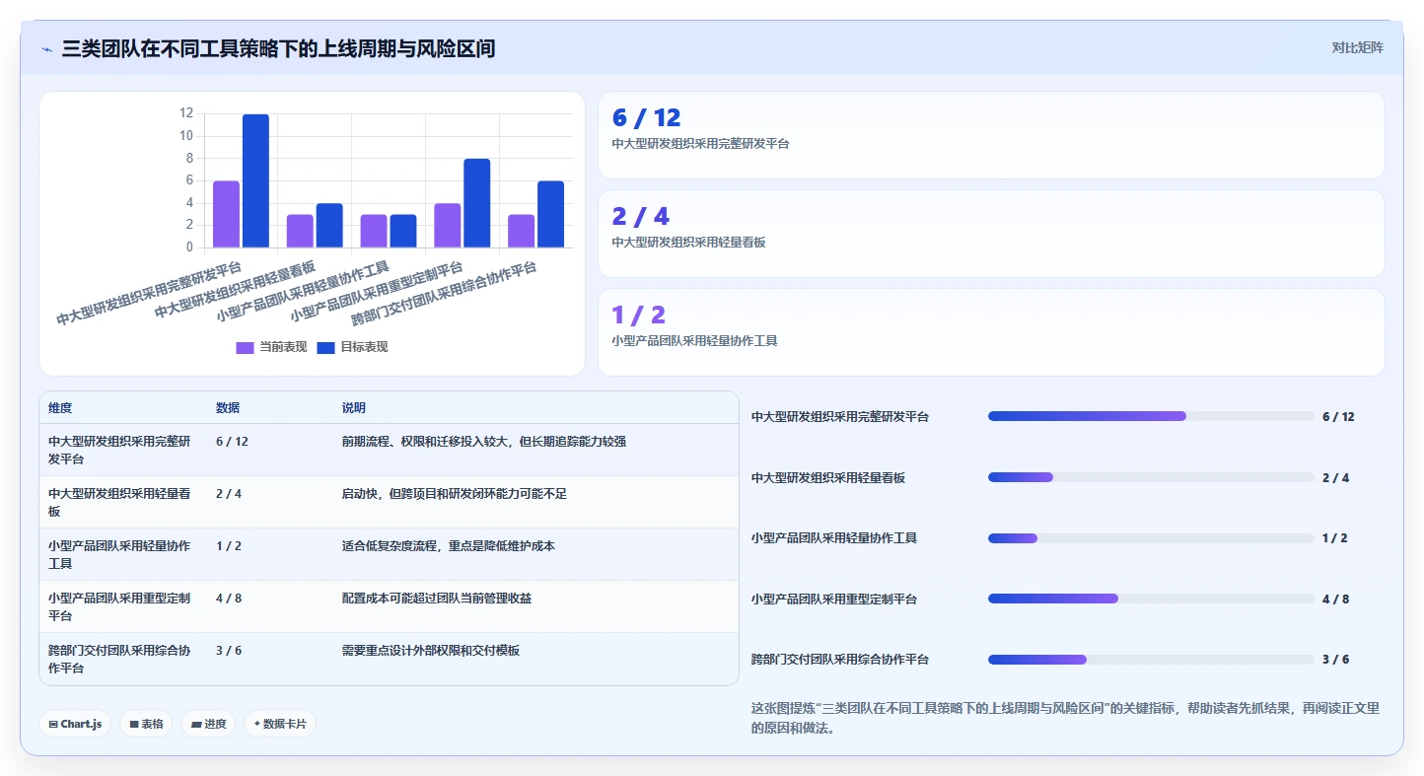1424x776 pixels.
Task: Select table cell 配置成本可能超过团队当前管理收益
Action: pos(437,599)
